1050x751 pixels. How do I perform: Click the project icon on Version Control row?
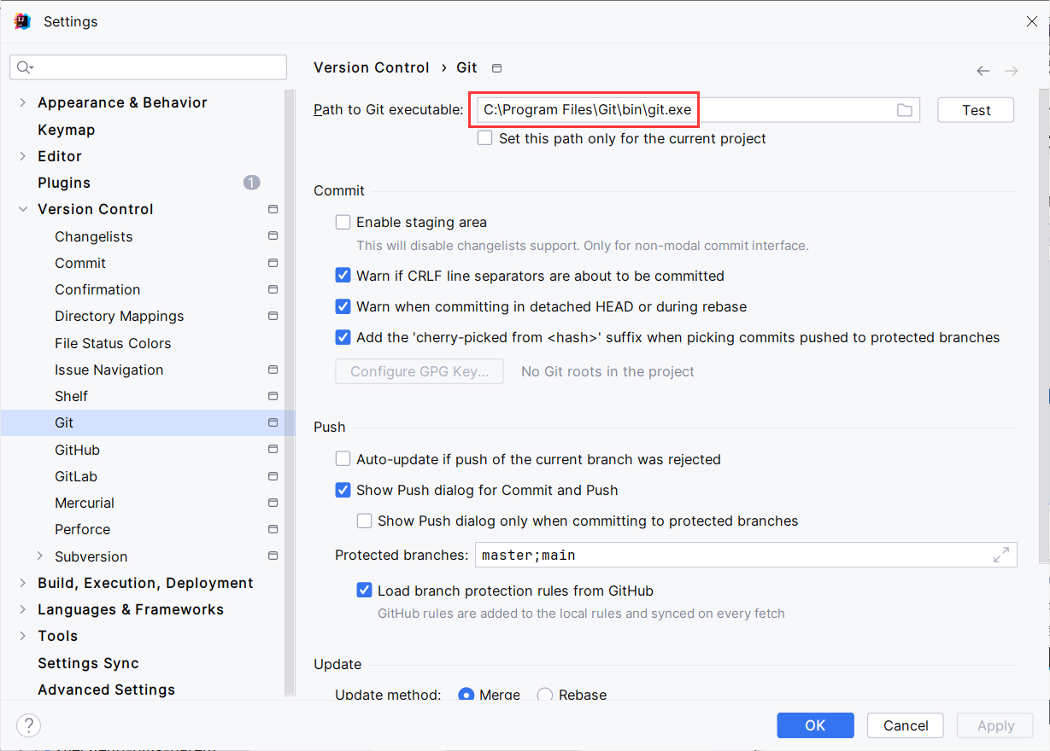pos(273,209)
